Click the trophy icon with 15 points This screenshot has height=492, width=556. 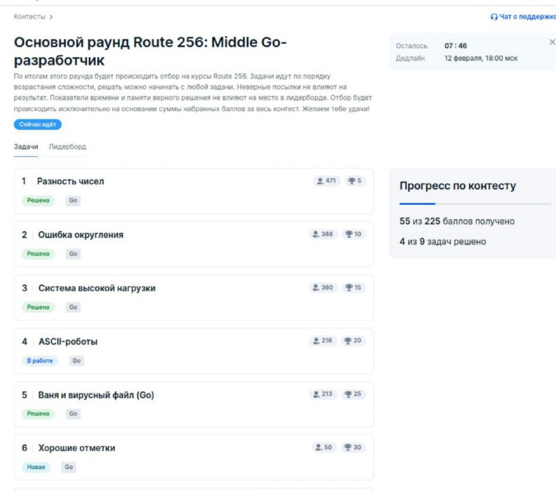tap(349, 288)
